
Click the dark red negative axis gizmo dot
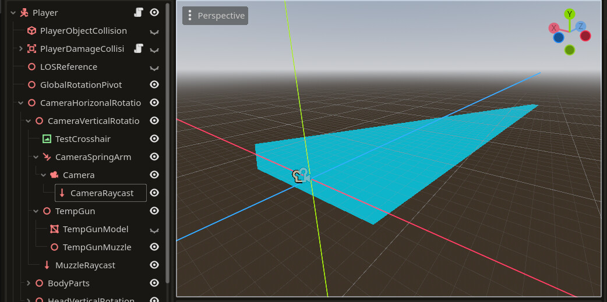[x=585, y=36]
